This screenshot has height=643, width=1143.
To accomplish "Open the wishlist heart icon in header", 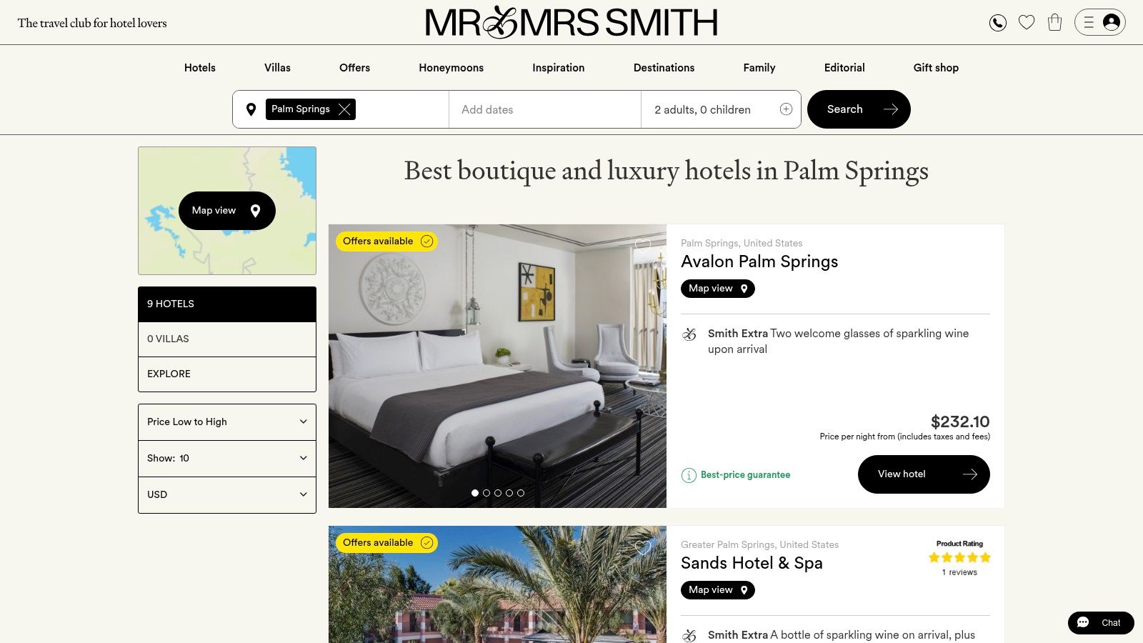I will coord(1027,23).
